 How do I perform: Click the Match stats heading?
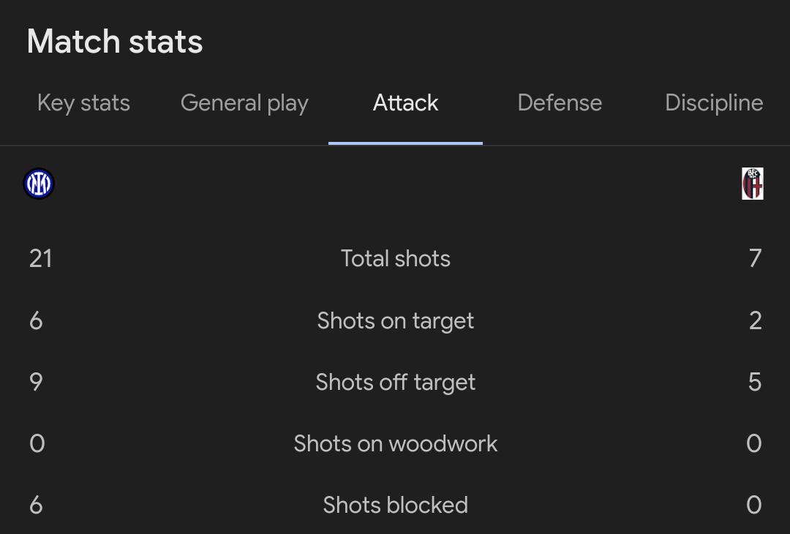[115, 41]
